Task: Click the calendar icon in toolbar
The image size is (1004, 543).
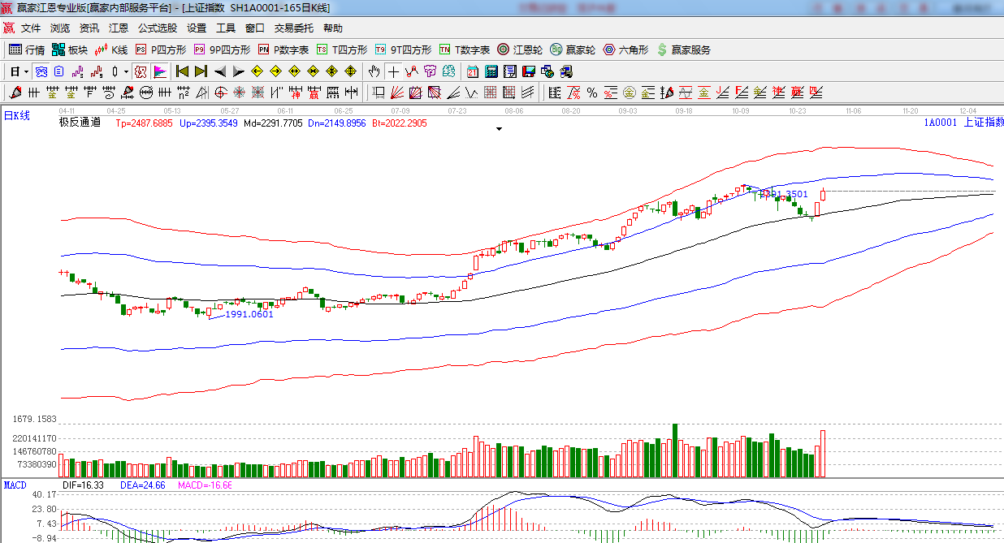Action: 471,71
